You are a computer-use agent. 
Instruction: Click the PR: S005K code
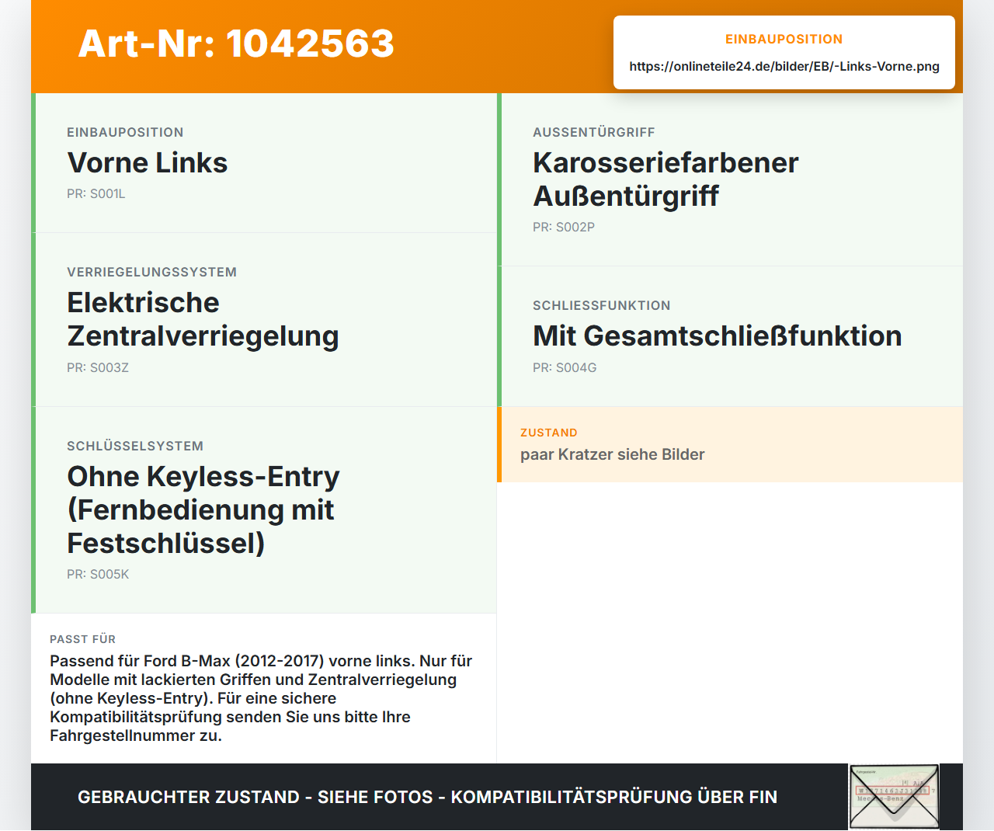click(98, 574)
